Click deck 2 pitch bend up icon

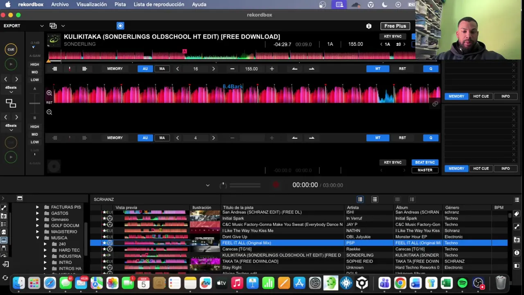click(312, 138)
